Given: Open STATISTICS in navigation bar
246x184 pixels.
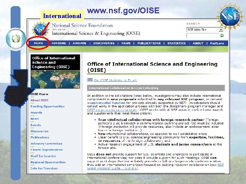Looking at the screenshot, I should point(177,43).
